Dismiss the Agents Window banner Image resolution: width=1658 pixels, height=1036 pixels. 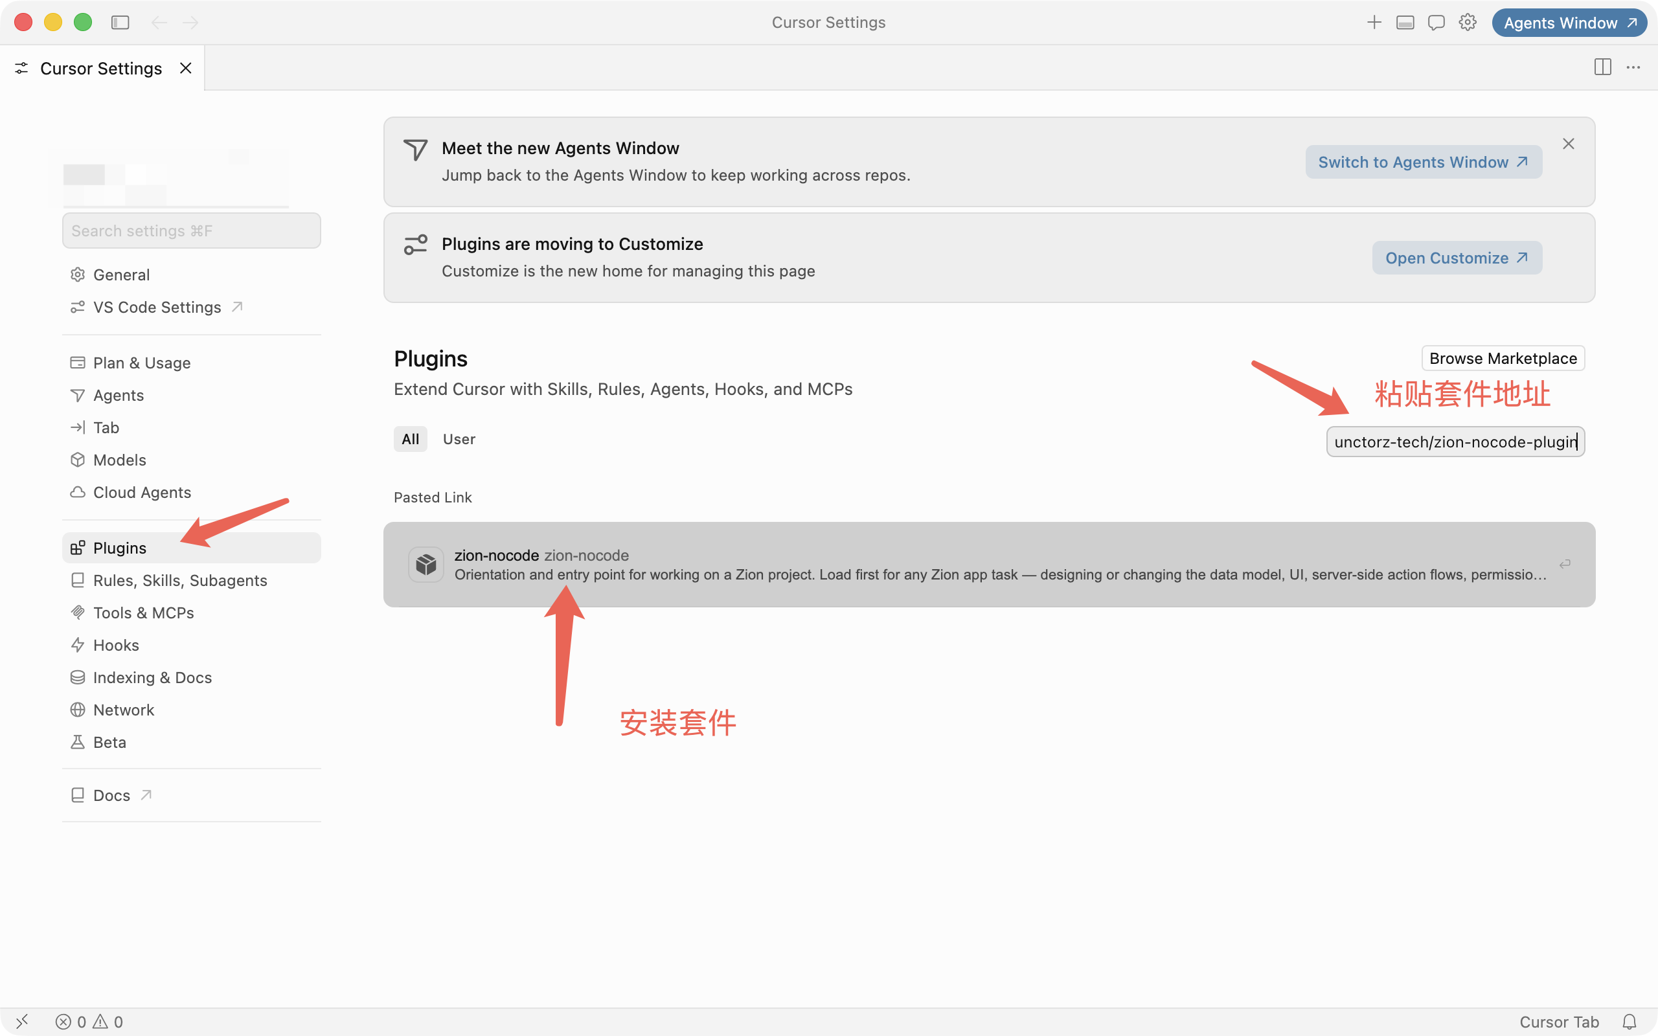[x=1568, y=144]
